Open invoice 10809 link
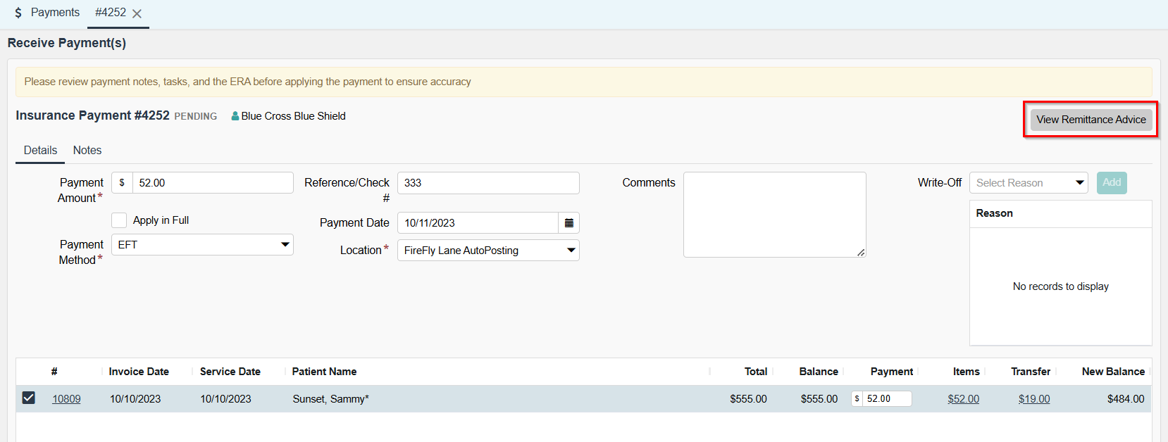Viewport: 1168px width, 442px height. click(66, 399)
